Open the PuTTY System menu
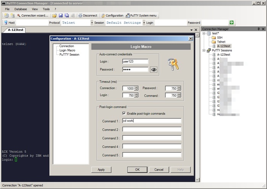267x189 pixels. click(x=141, y=16)
